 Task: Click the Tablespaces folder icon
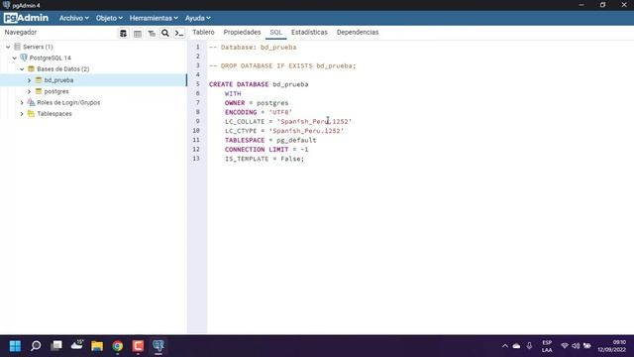[x=31, y=114]
